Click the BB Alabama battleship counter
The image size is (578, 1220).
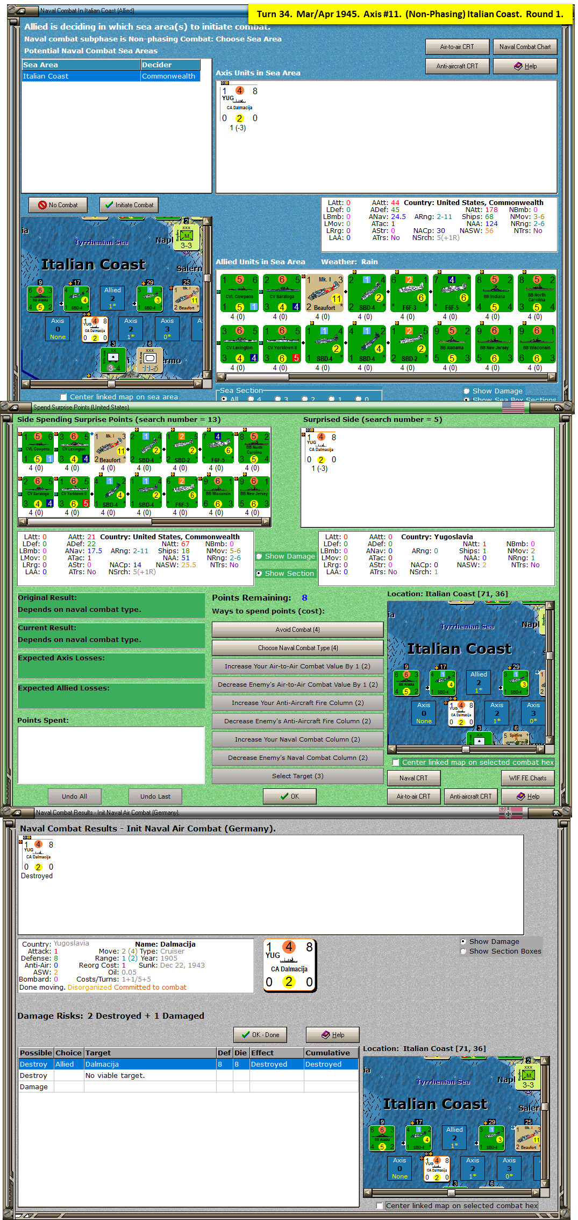point(452,344)
